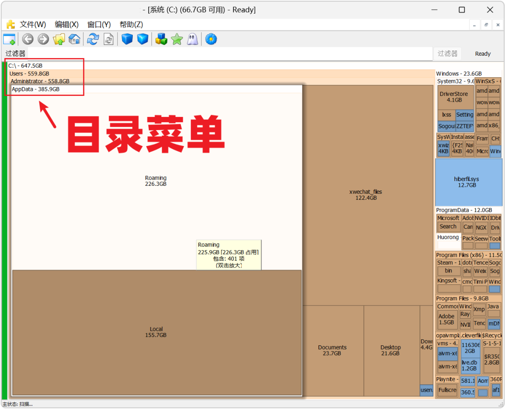Open the 编辑(X) menu
This screenshot has height=409, width=505.
tap(67, 24)
